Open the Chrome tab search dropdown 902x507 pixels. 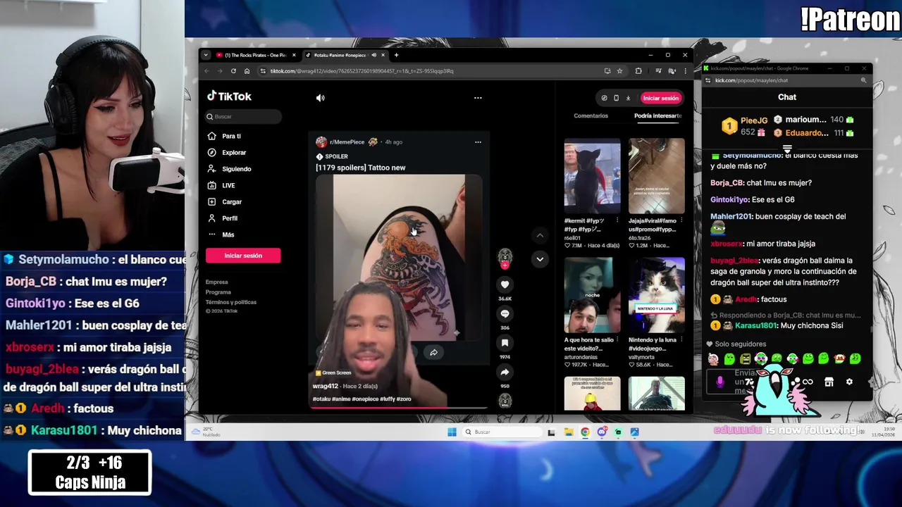pos(206,55)
